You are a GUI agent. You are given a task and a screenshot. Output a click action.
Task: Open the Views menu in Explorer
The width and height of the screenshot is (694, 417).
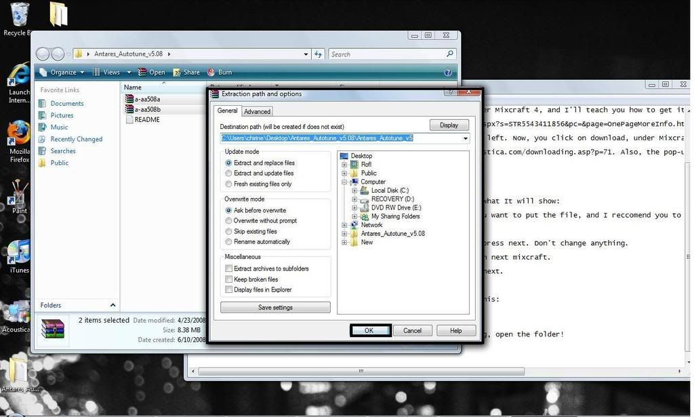112,72
